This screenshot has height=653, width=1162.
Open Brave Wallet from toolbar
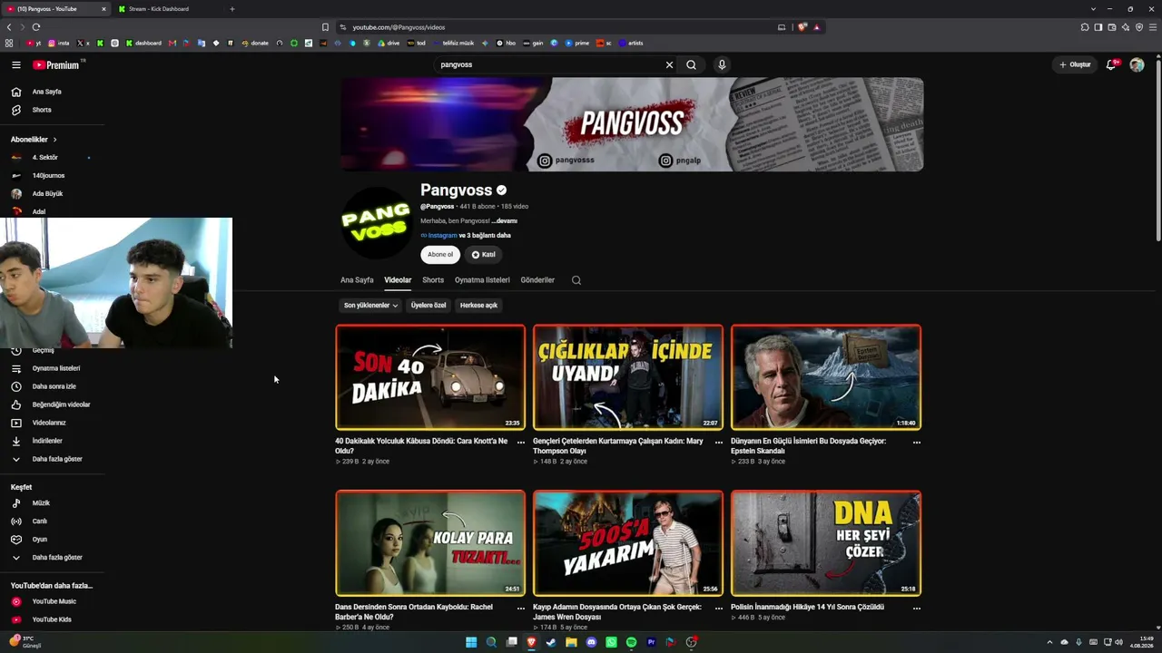point(1111,27)
